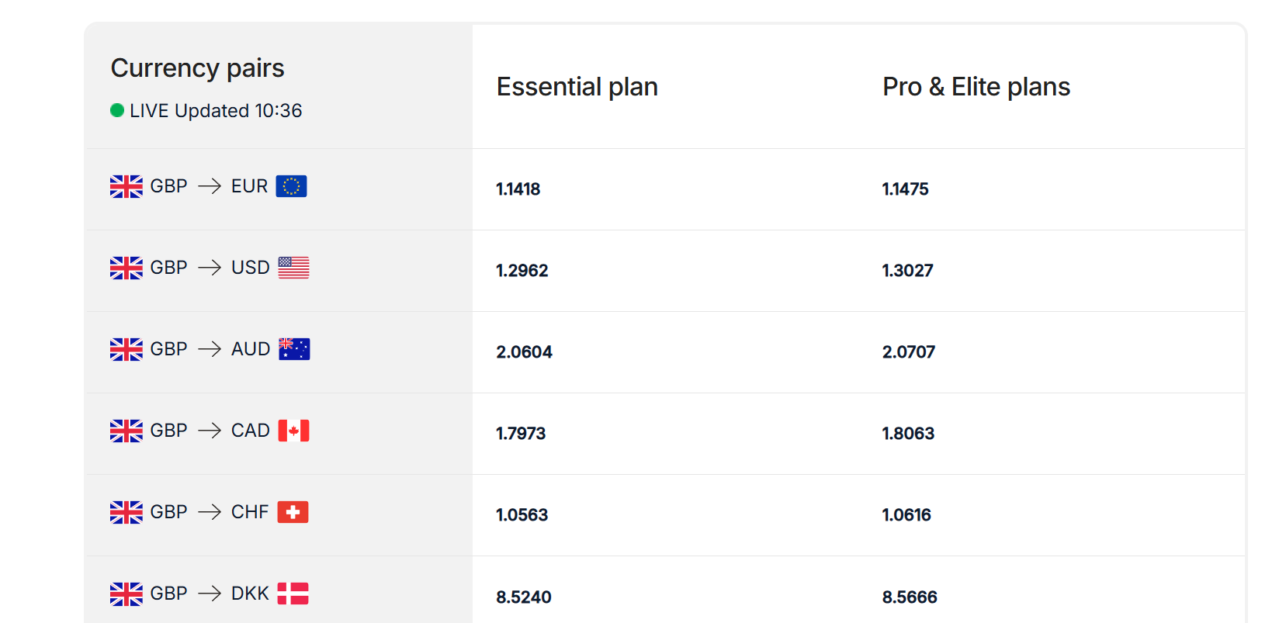Click the Swiss flag icon beside CHF
Image resolution: width=1279 pixels, height=623 pixels.
[293, 512]
